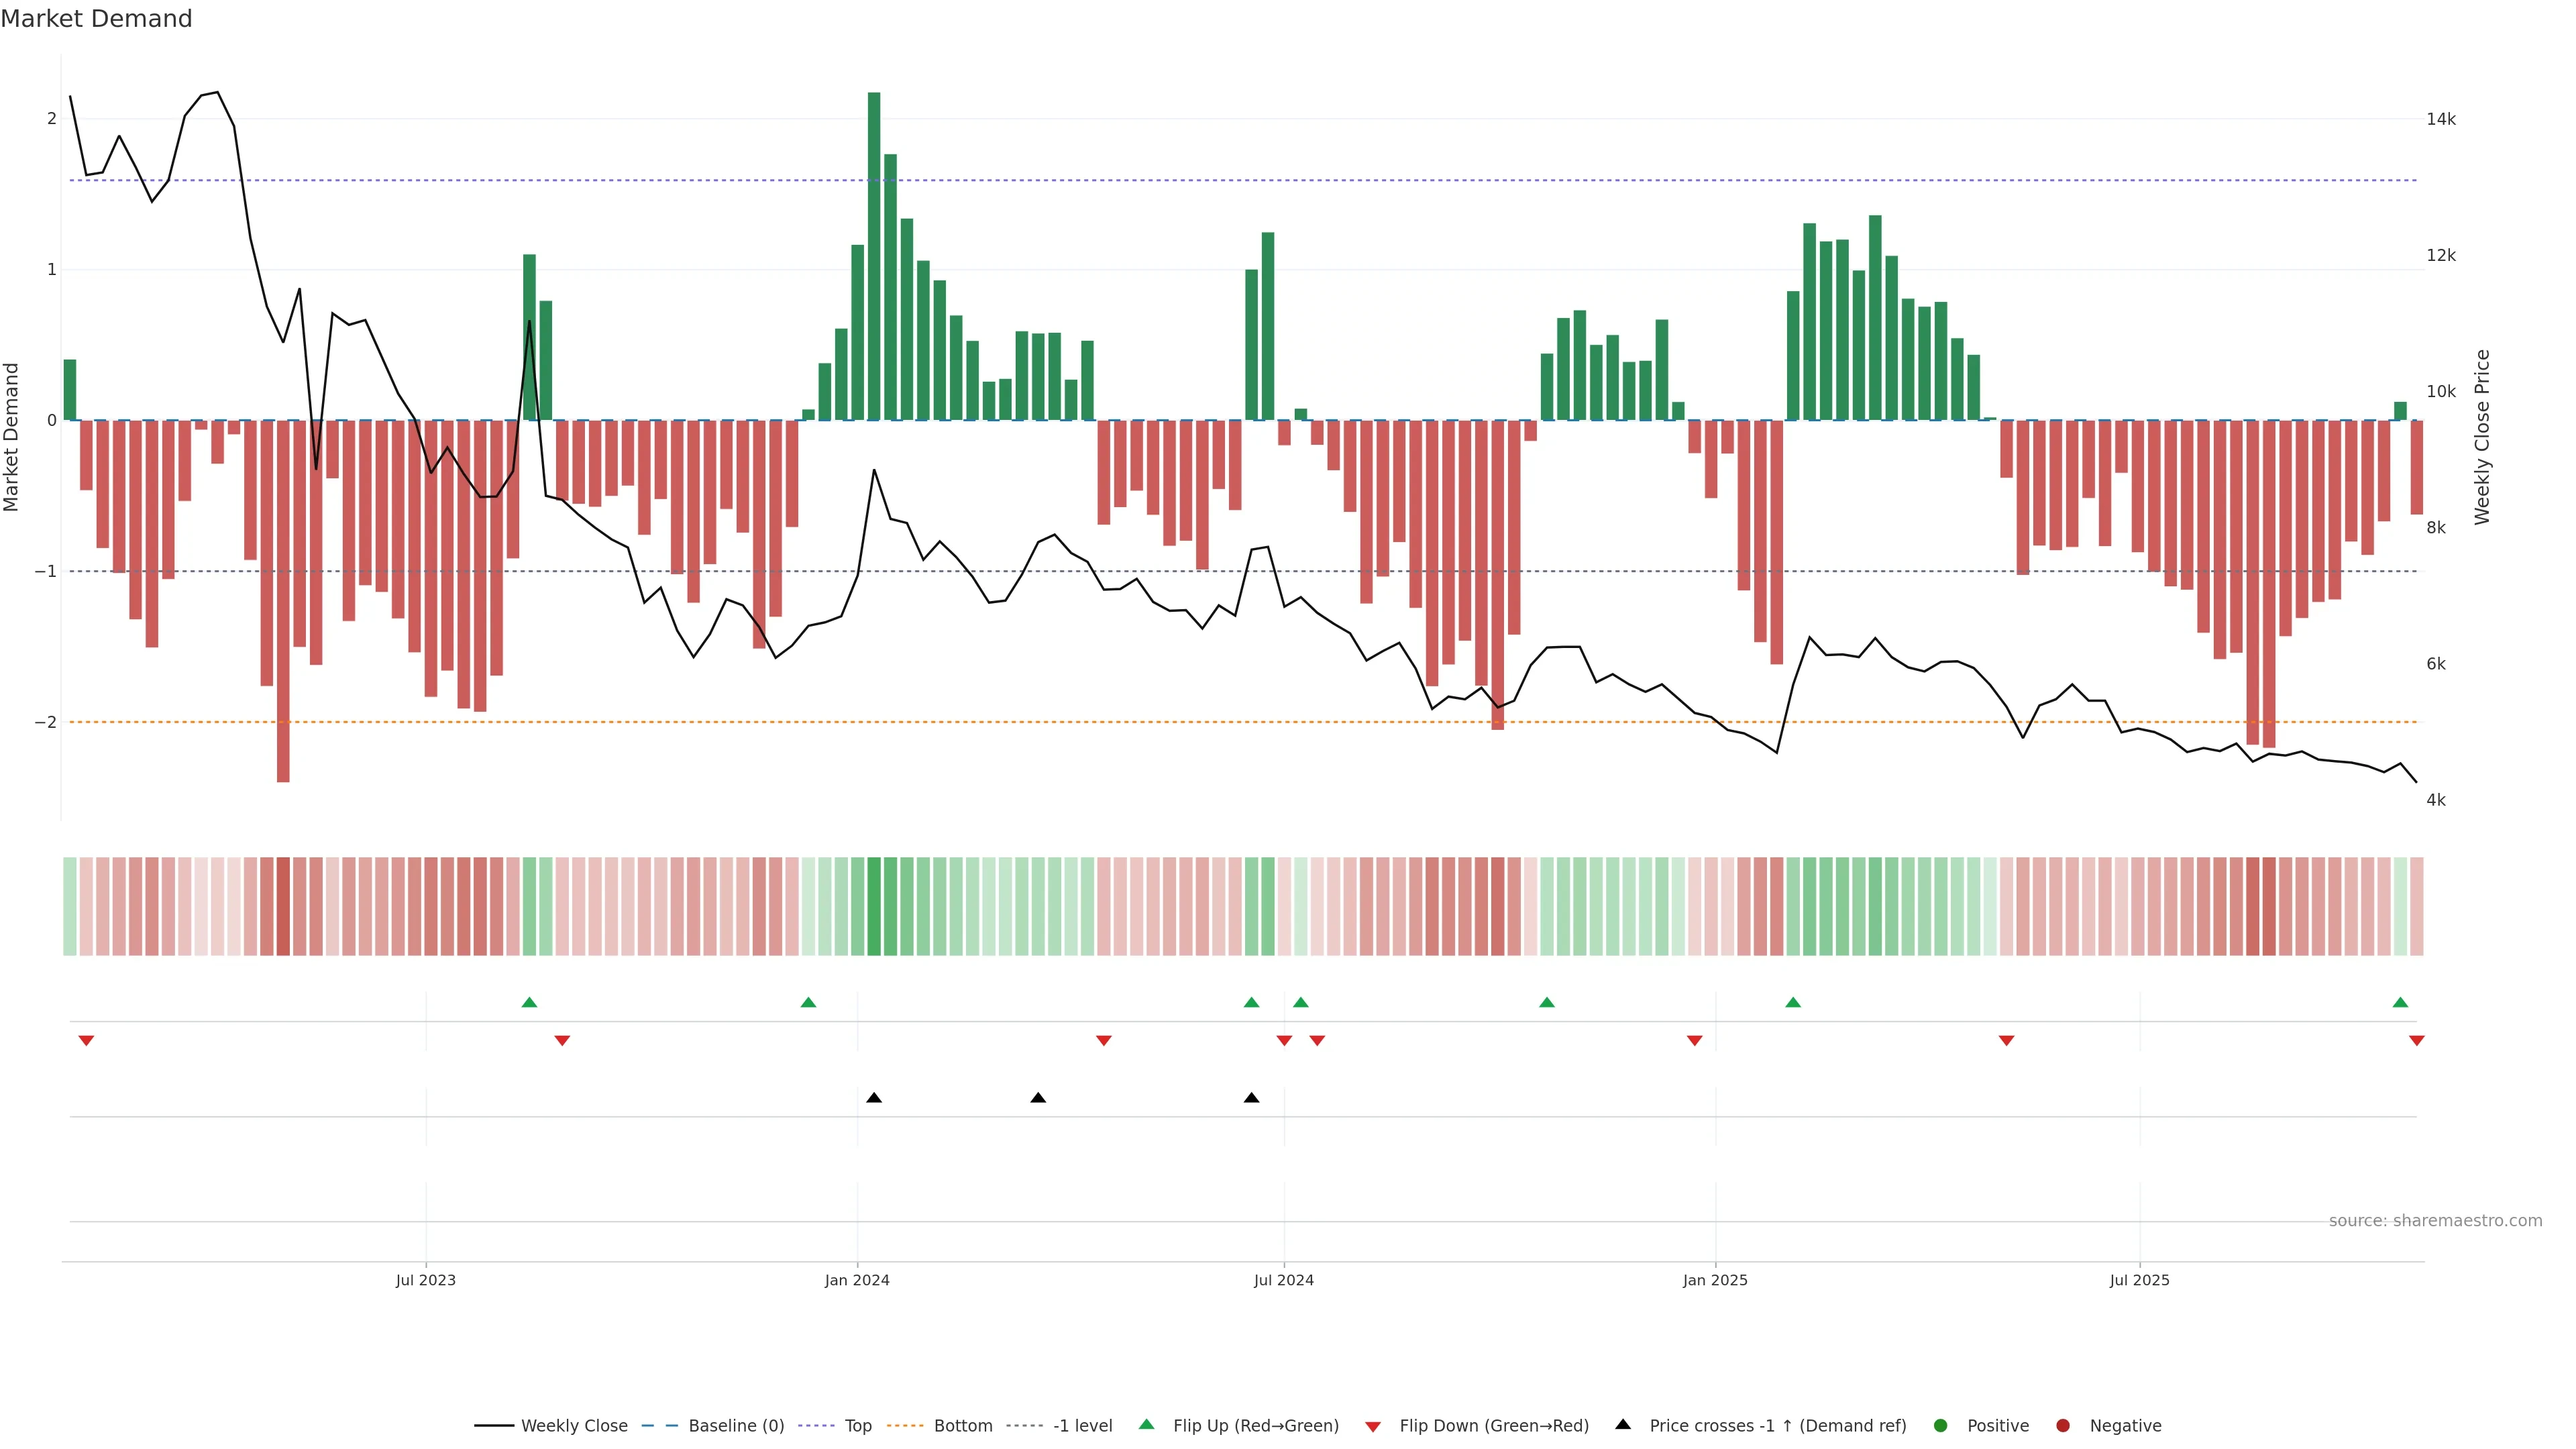Viewport: 2576px width, 1449px height.
Task: Click the first black price-cross triangle near Jan 2024
Action: tap(874, 1098)
